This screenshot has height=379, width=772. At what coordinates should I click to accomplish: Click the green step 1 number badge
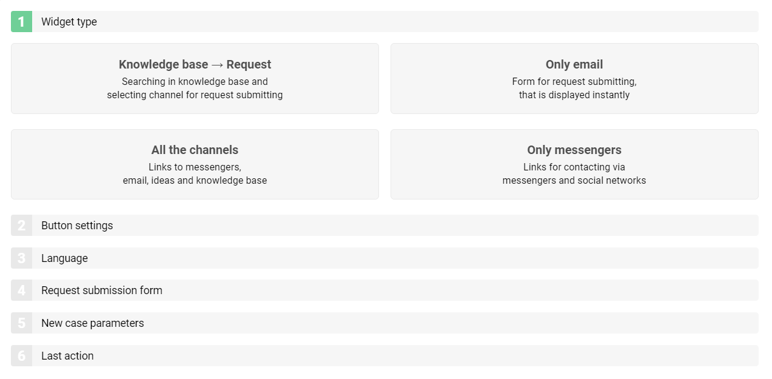(21, 22)
